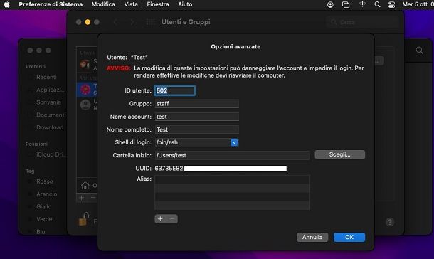Open Applicazioni in Finder sidebar

pyautogui.click(x=51, y=90)
